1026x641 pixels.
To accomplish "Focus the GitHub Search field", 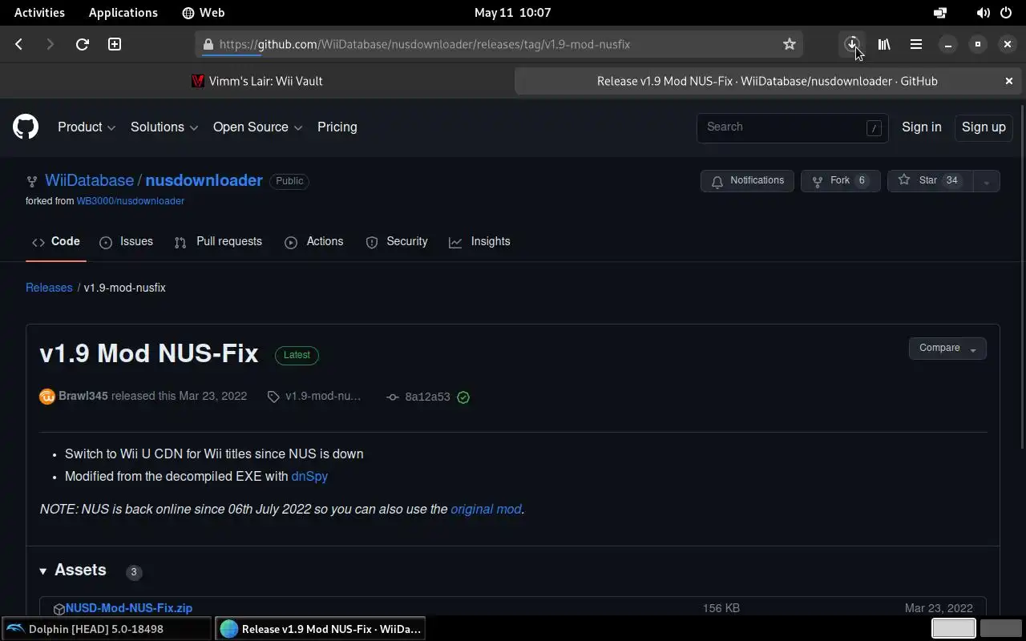I will click(792, 127).
